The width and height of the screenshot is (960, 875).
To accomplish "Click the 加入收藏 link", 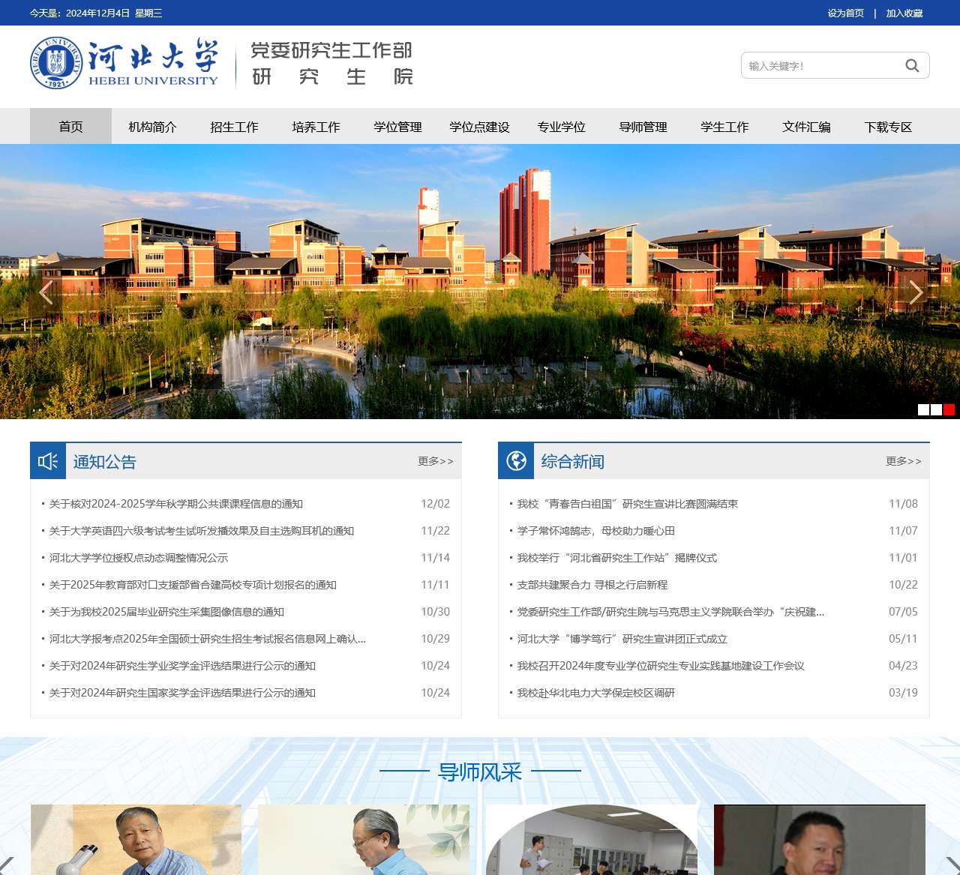I will 906,13.
